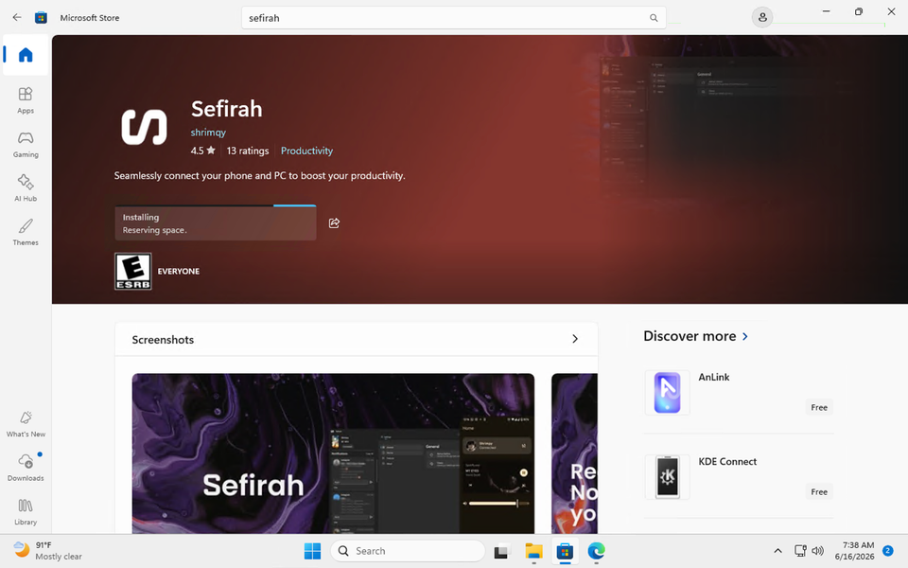
Task: Click the 4.5 star rating
Action: (202, 151)
